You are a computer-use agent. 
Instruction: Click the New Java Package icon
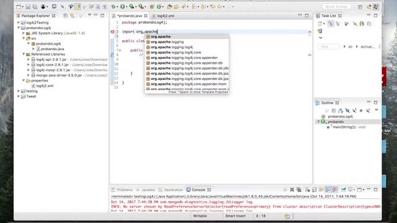point(152,7)
